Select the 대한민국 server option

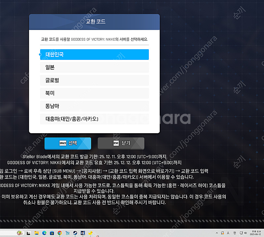click(x=94, y=55)
